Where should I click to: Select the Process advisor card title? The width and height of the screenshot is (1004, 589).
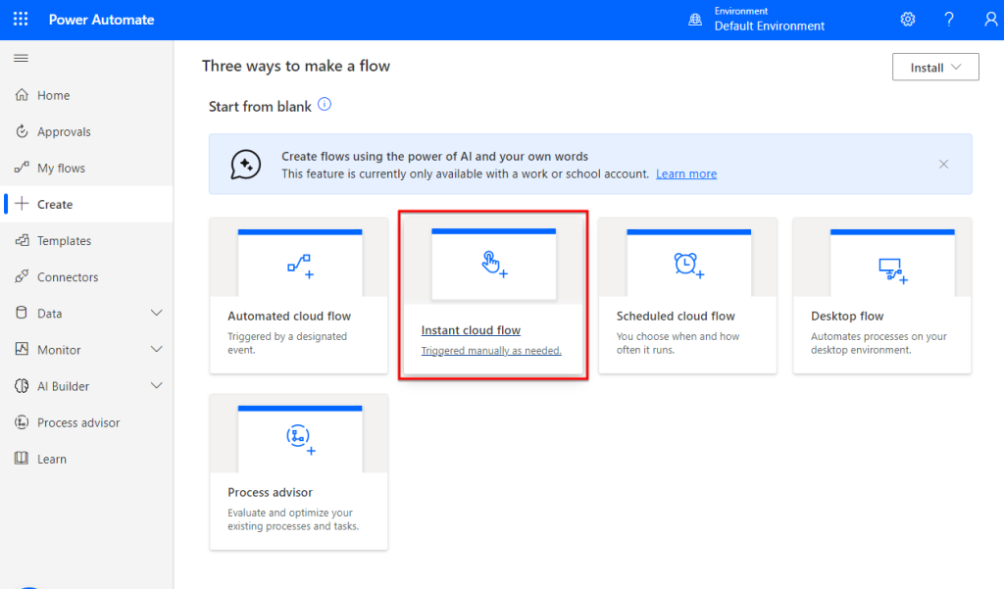click(x=271, y=492)
